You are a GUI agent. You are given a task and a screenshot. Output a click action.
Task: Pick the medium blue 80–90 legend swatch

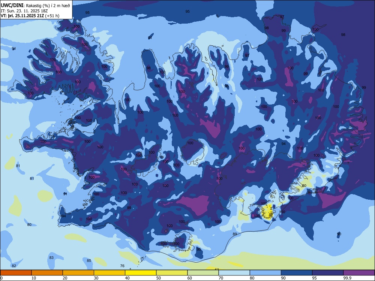point(265,273)
